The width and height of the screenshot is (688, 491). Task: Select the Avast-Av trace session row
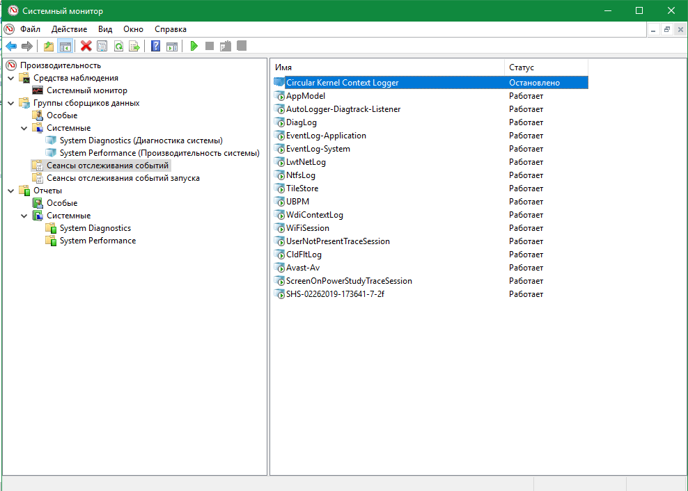coord(303,268)
